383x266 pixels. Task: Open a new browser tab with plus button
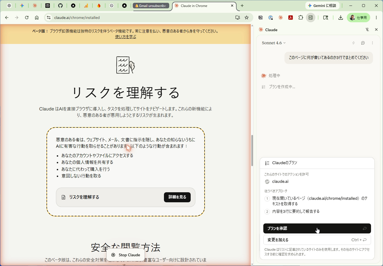click(x=242, y=6)
